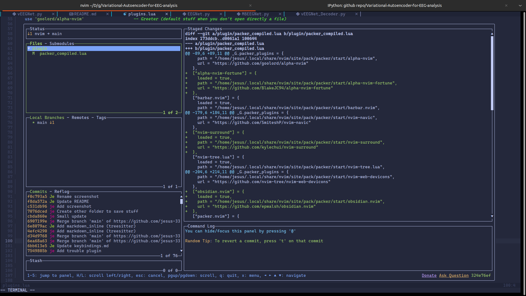
Task: Select merge commit 6907199e
Action: tap(104, 221)
